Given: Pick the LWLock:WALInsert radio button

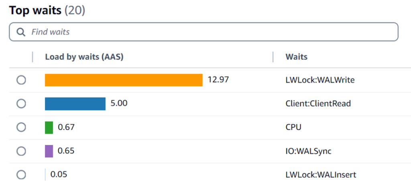Looking at the screenshot, I should (x=21, y=175).
